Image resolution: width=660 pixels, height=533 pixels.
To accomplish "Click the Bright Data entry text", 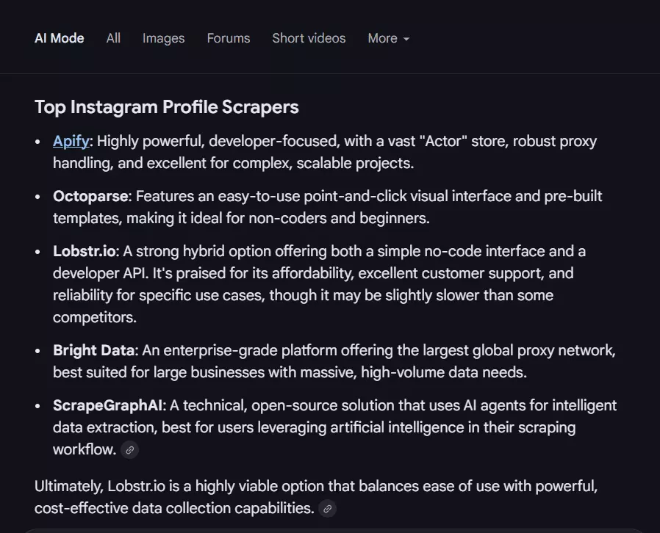I will coord(93,350).
